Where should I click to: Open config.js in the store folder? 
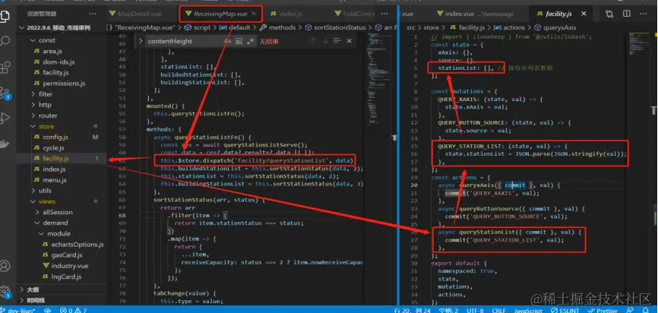pos(55,138)
